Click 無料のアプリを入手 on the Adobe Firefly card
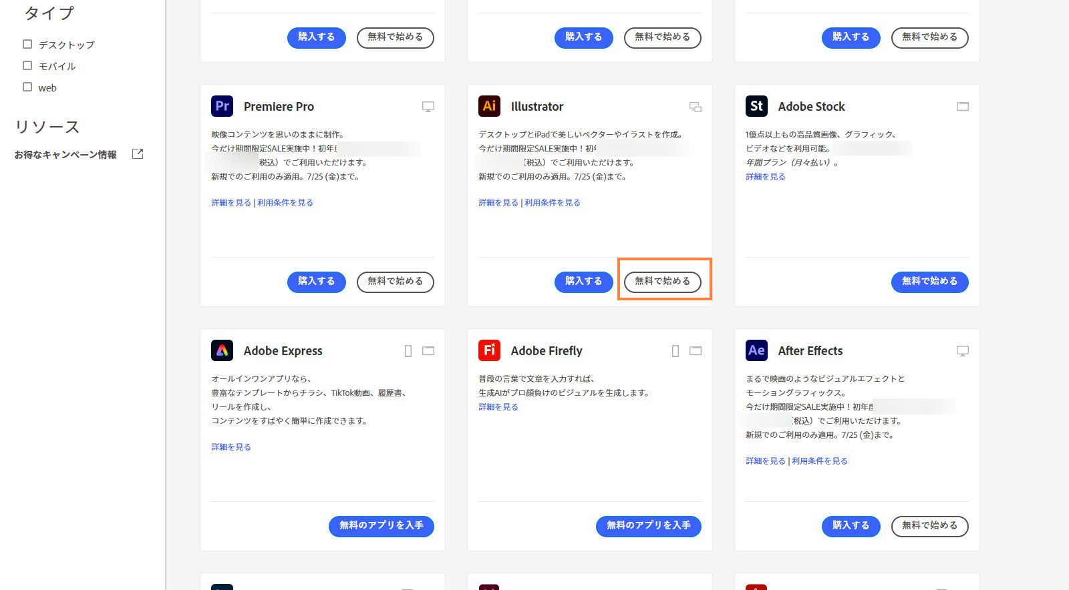Viewport: 1069px width, 590px height. coord(649,526)
